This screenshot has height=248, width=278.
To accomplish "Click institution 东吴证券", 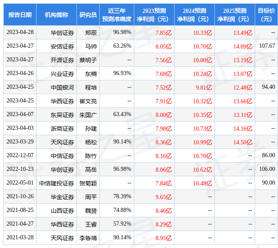I will coord(62,115).
